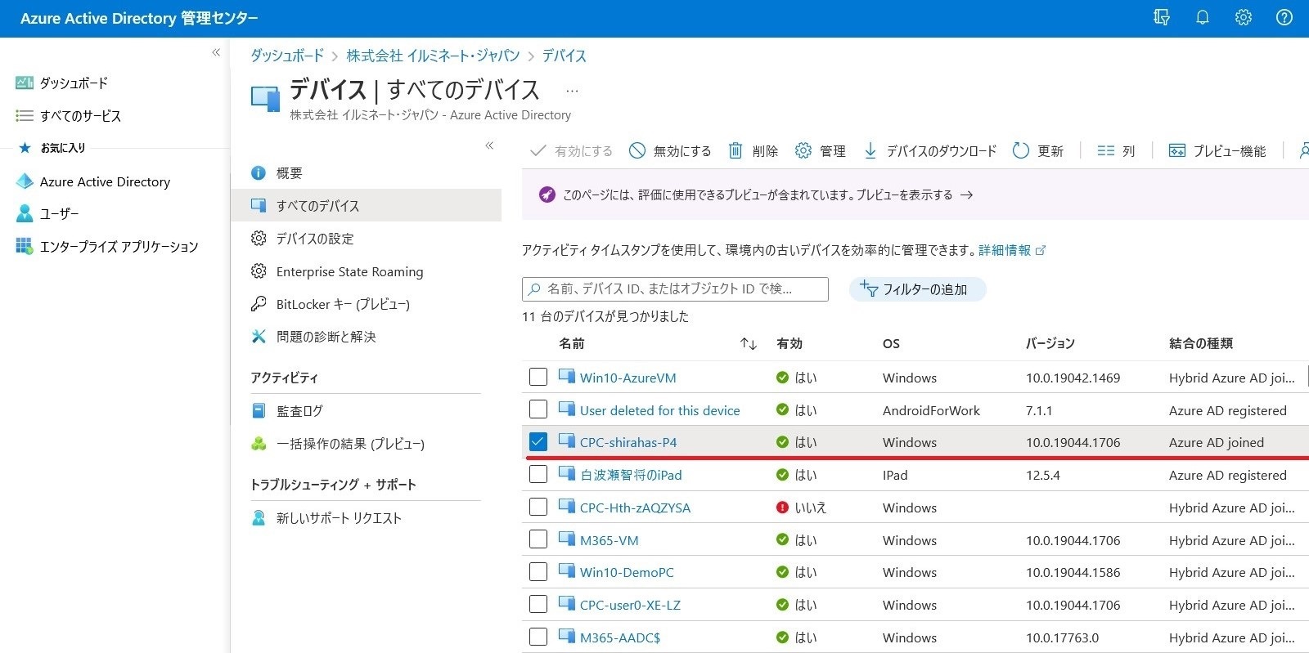Collapse the device blade menu
1309x653 pixels.
489,145
